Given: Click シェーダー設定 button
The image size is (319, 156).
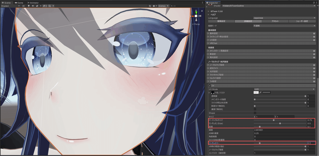Looking at the screenshot, I should click(x=302, y=21).
